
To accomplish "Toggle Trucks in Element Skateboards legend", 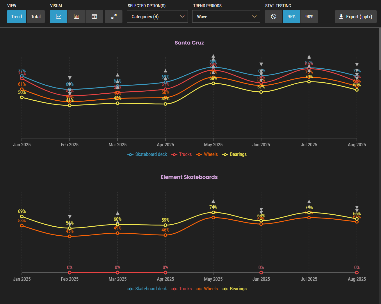I will (x=182, y=289).
